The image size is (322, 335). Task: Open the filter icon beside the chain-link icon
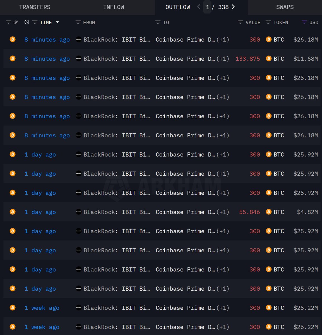coord(9,22)
